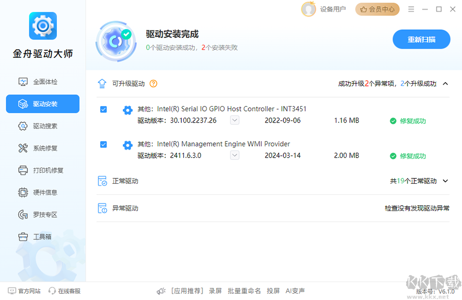Click the 驱动安装完成 heading

click(172, 34)
